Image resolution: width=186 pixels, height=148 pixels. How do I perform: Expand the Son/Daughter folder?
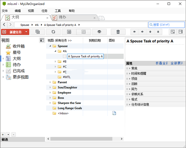[50, 87]
